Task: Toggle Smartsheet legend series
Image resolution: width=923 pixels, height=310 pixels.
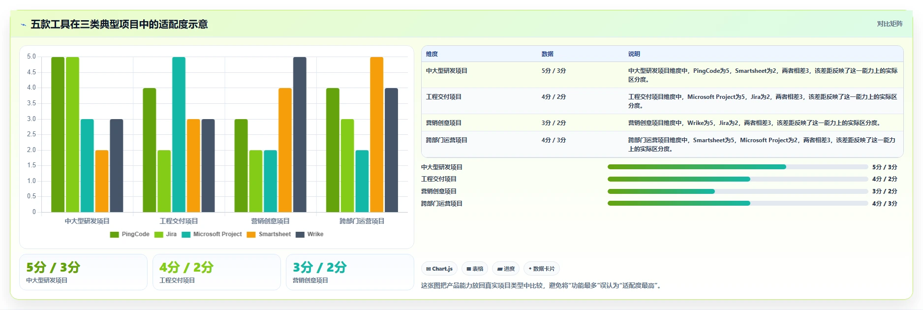Action: (x=269, y=235)
